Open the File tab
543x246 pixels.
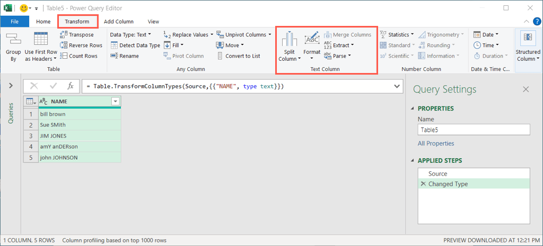(x=14, y=21)
